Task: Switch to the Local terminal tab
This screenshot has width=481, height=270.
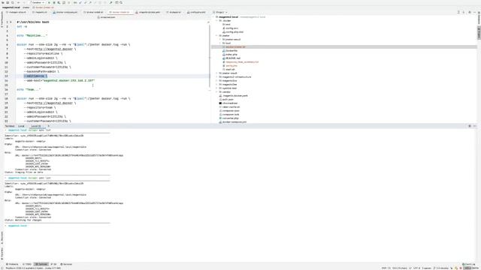Action: point(21,126)
